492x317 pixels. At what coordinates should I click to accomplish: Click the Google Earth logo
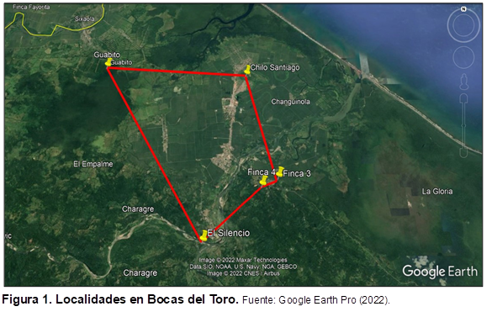point(440,272)
